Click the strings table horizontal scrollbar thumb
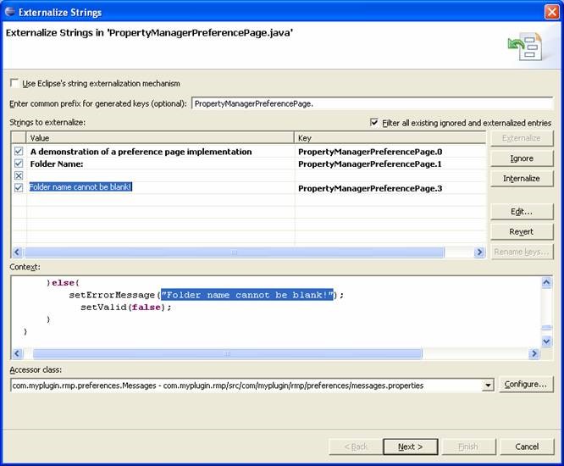 coord(234,252)
